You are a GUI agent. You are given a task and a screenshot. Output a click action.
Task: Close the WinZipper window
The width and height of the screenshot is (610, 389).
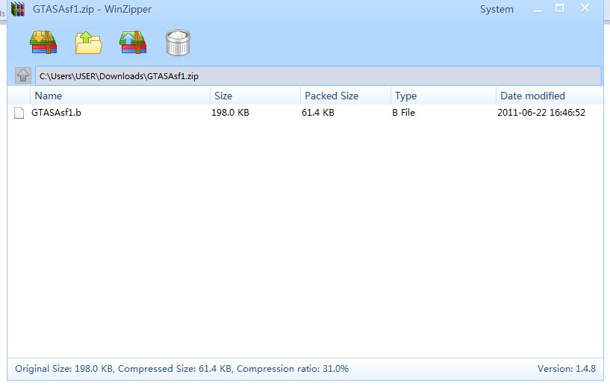point(585,8)
